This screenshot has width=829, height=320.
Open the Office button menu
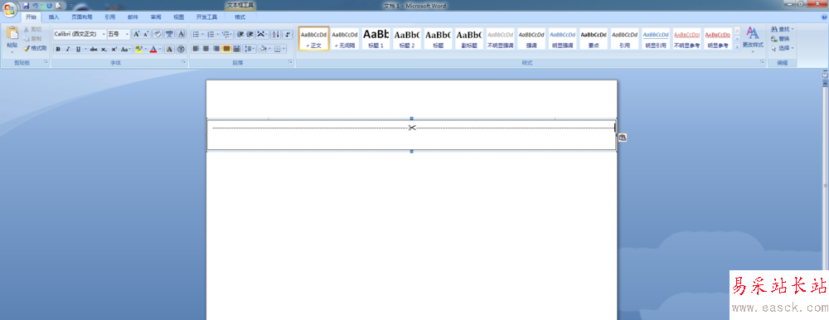point(9,10)
